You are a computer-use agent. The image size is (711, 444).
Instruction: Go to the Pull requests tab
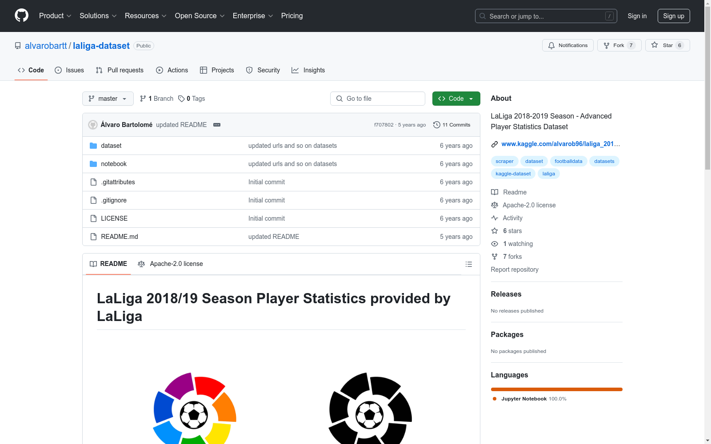tap(120, 70)
